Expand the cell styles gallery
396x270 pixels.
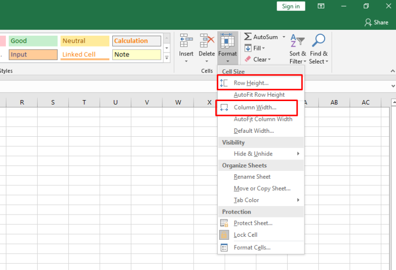coord(167,58)
